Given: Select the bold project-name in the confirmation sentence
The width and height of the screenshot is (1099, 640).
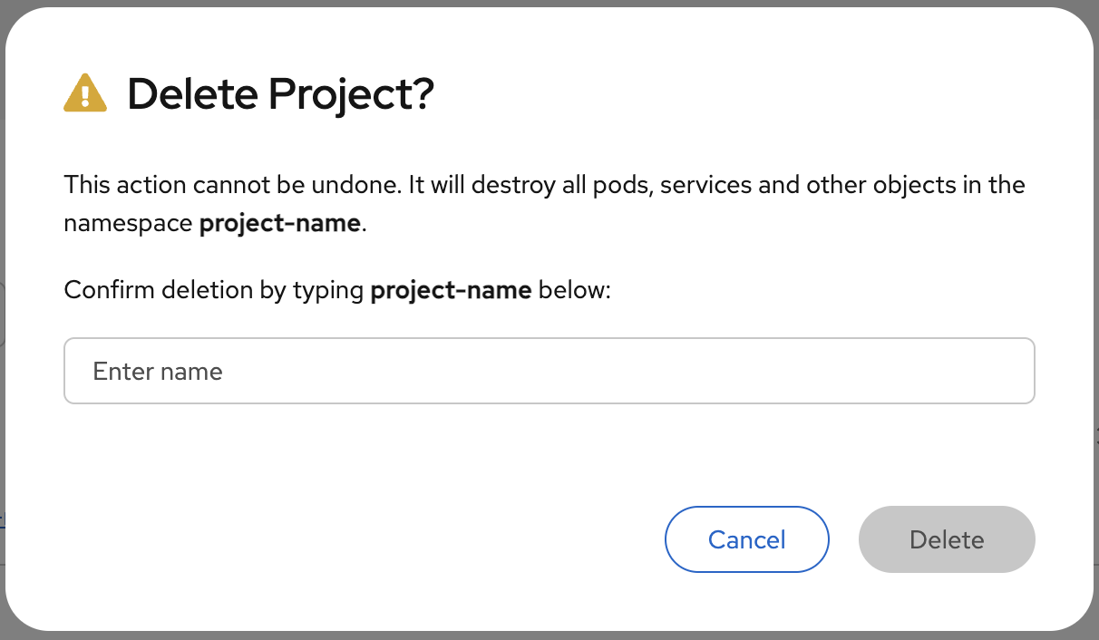Looking at the screenshot, I should (x=450, y=289).
